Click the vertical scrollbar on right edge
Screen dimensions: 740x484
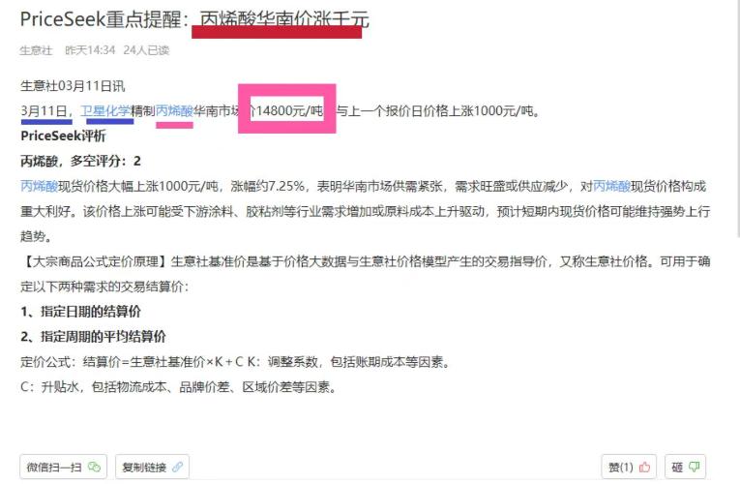[737, 118]
